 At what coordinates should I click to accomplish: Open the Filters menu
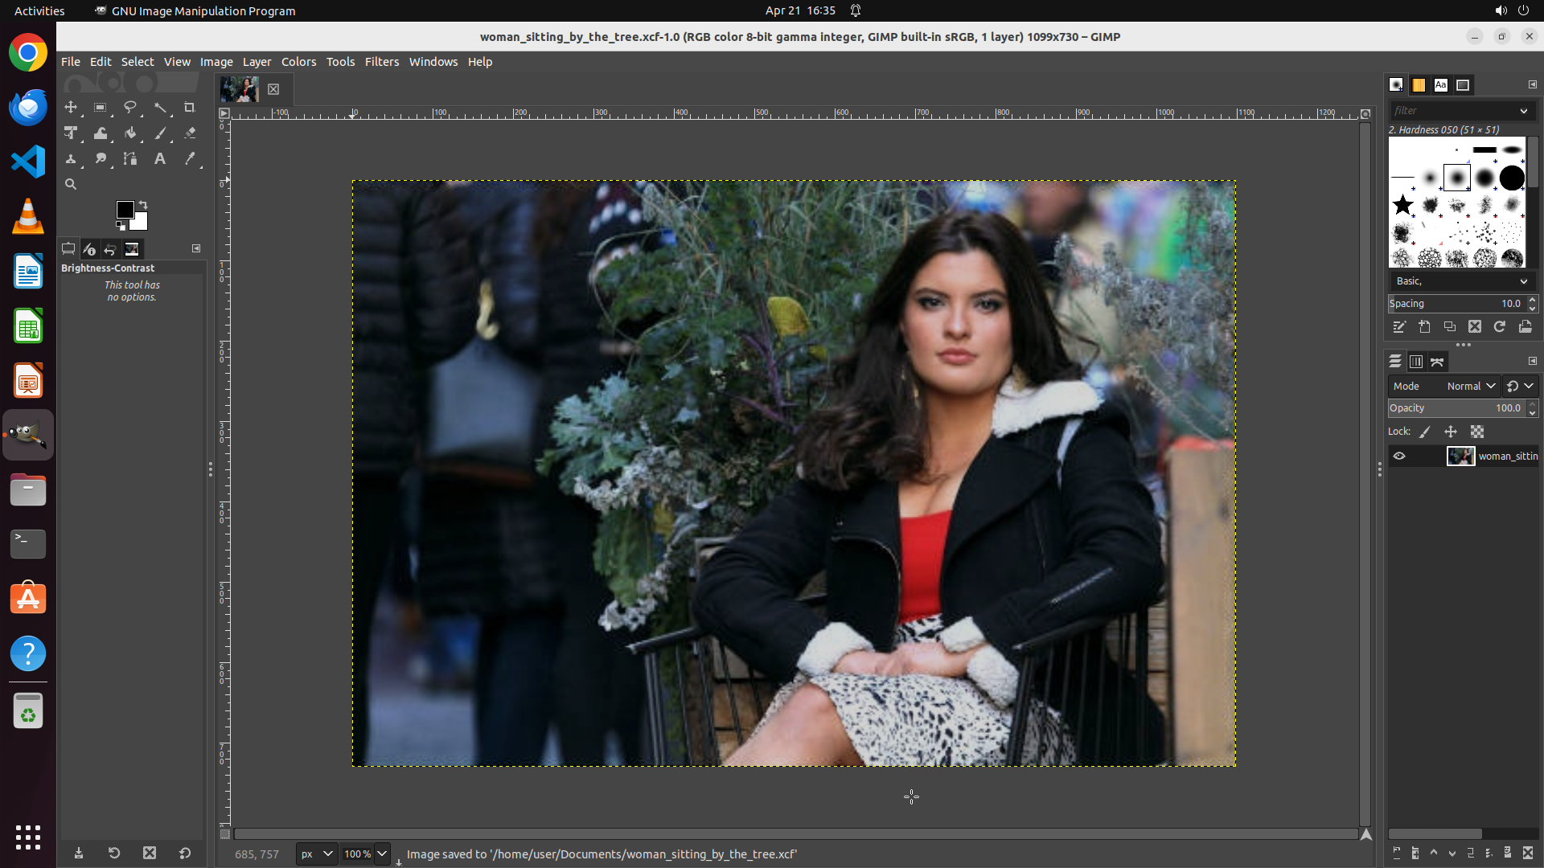[x=381, y=62]
